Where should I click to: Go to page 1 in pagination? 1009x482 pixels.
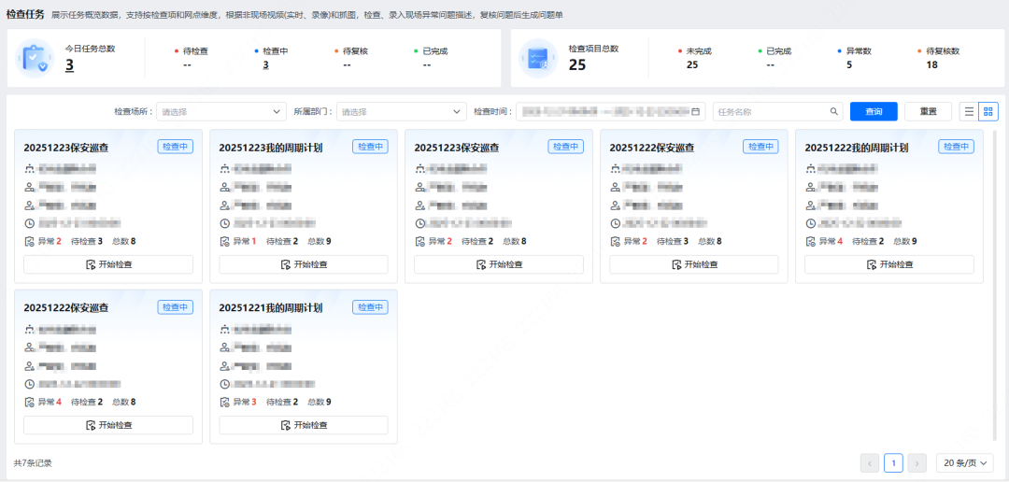[x=893, y=462]
